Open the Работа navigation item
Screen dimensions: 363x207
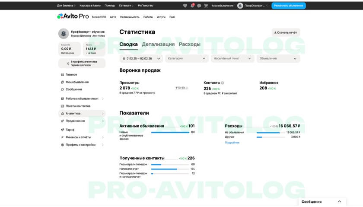click(148, 17)
